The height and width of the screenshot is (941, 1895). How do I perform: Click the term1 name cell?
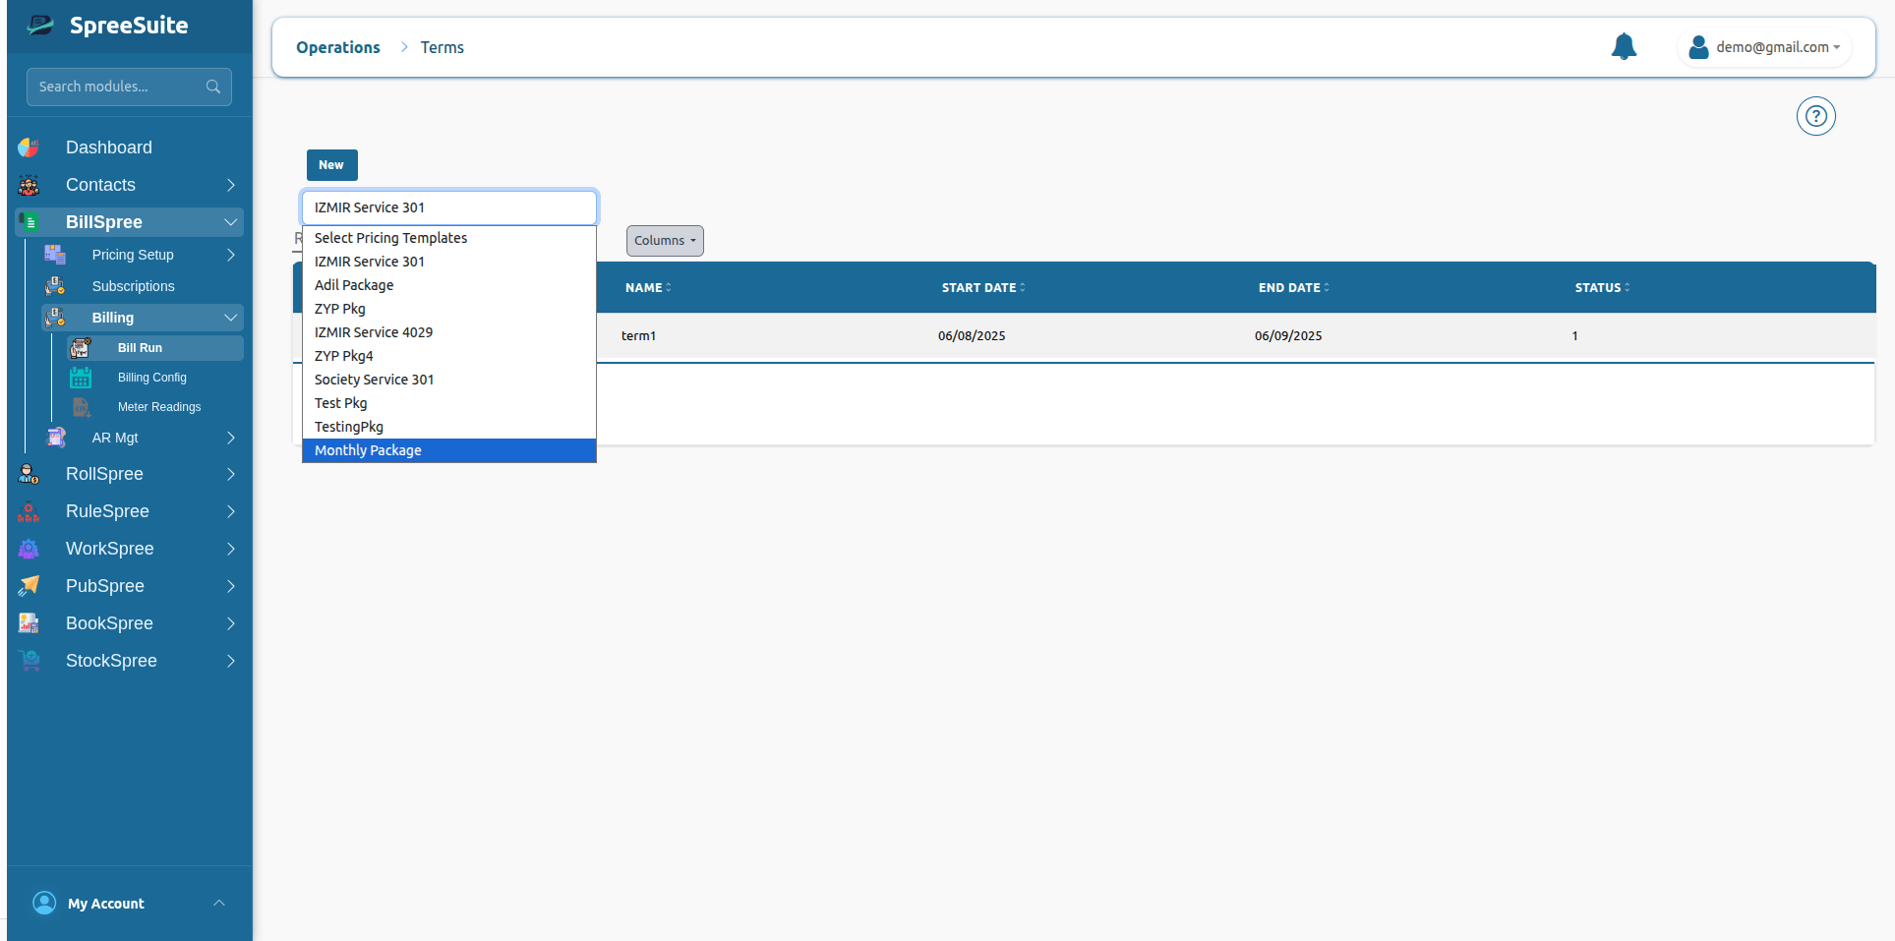pyautogui.click(x=638, y=336)
